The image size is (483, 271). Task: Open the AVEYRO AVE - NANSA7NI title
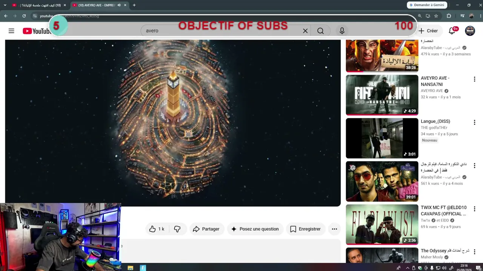click(435, 81)
